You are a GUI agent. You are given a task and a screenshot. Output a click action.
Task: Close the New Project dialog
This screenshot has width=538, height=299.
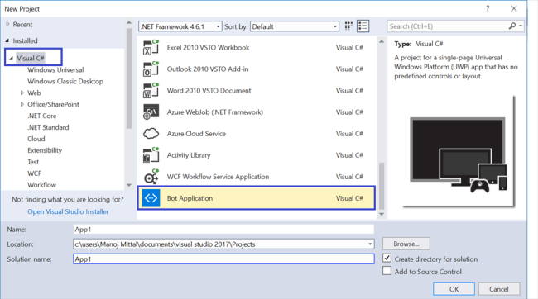click(514, 8)
